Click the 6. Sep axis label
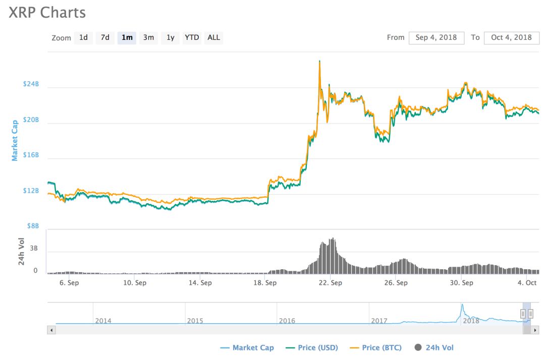545x359 pixels. 69,283
